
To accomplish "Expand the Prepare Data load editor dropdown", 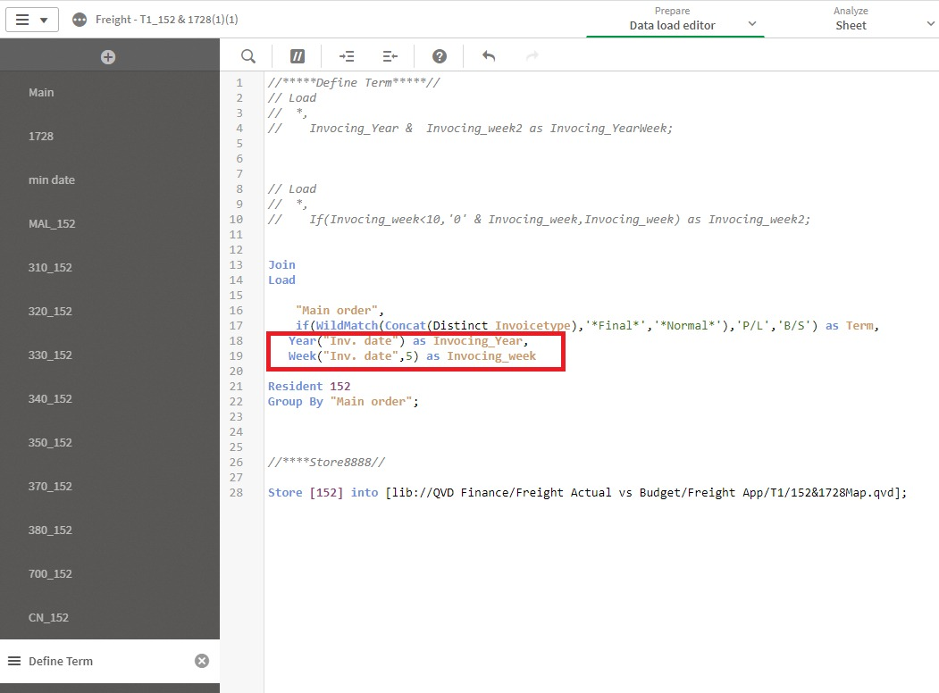I will coord(752,24).
